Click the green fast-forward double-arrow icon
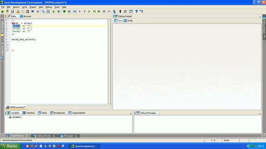Screen dimensions: 266x149 (x=99, y=12)
